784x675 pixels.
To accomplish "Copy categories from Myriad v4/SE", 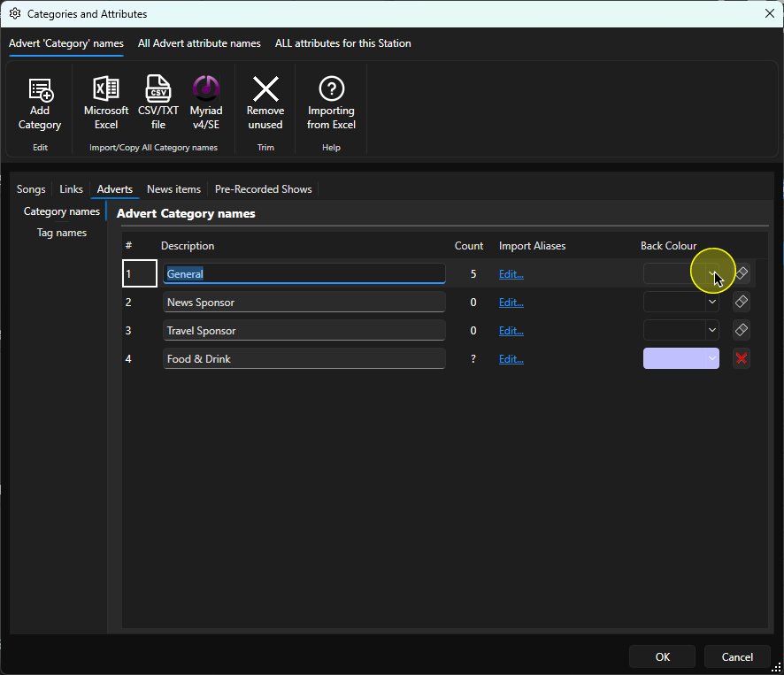I will (x=206, y=104).
